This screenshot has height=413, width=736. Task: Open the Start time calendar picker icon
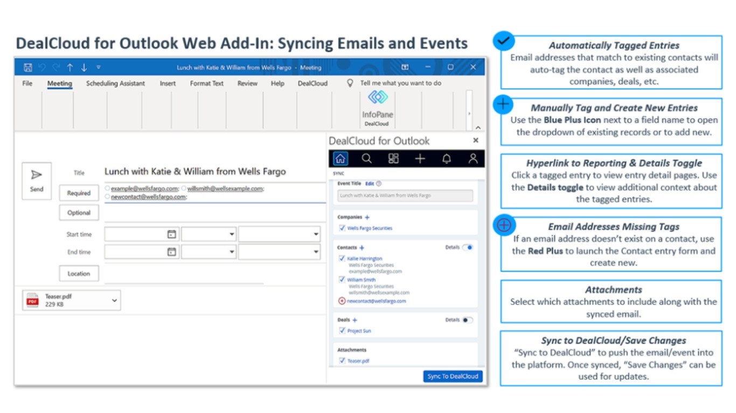pos(171,234)
